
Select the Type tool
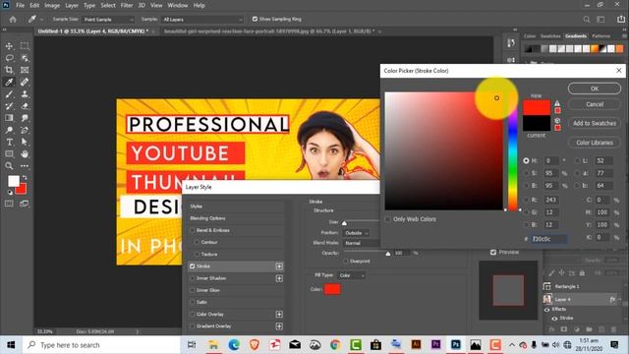click(9, 142)
